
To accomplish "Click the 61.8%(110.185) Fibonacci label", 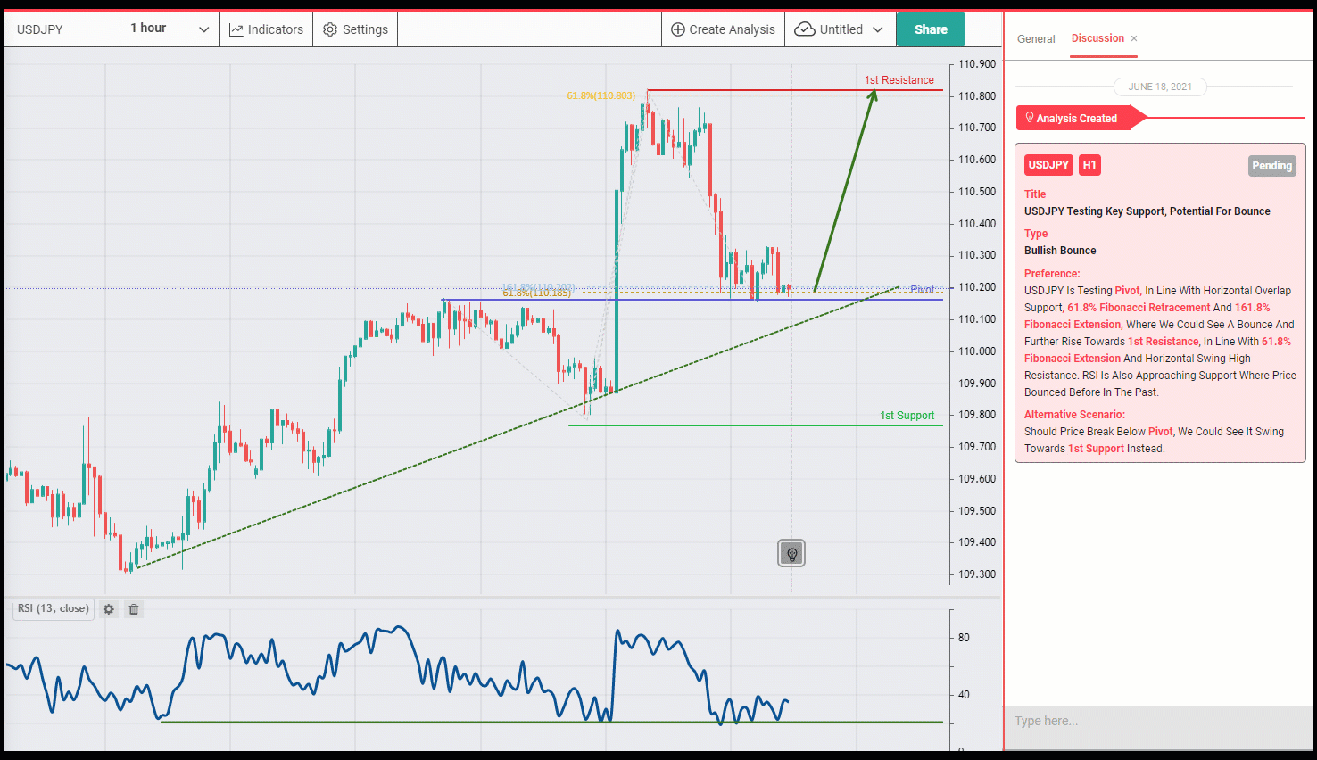I will (536, 293).
